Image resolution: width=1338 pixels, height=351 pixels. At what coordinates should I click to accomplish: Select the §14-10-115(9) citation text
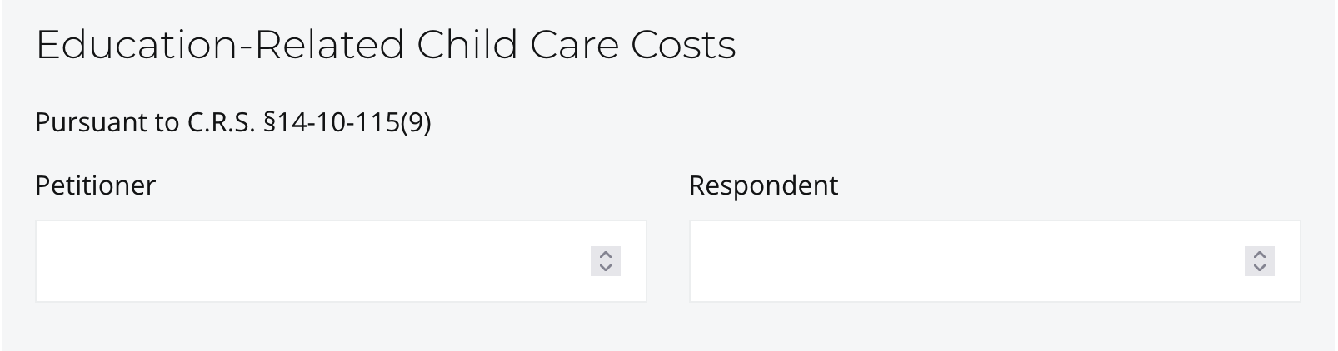347,122
